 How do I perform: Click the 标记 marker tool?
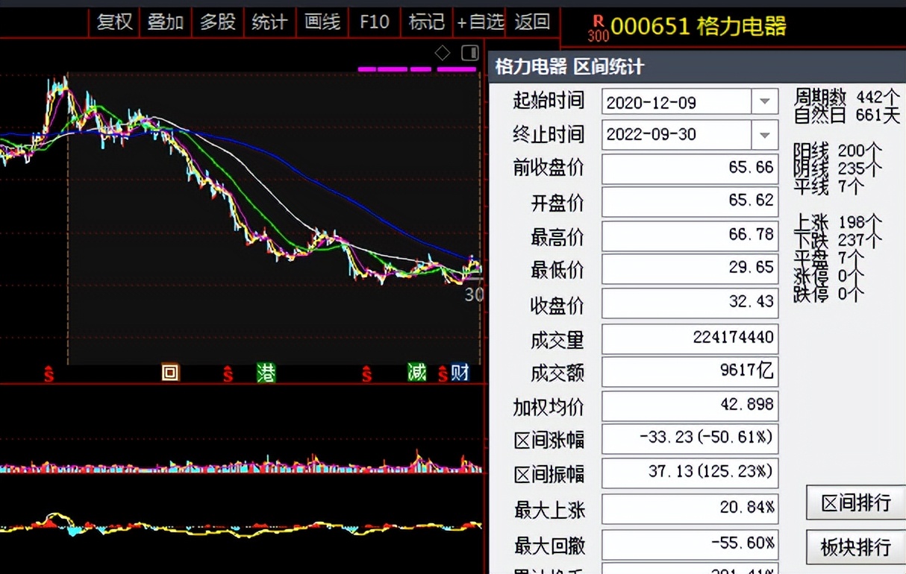tap(426, 23)
